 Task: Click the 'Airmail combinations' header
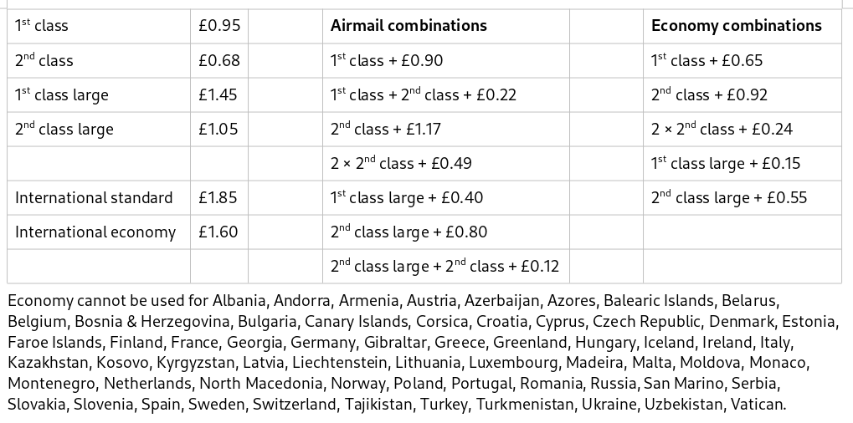(409, 26)
